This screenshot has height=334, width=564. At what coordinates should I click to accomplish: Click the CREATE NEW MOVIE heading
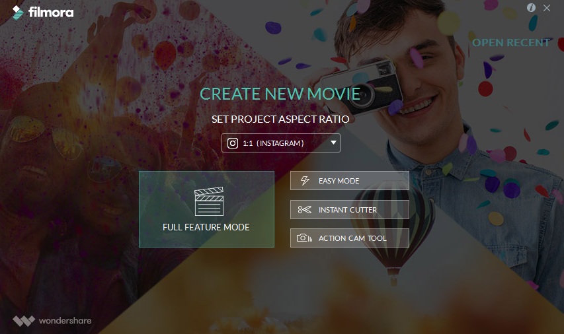click(x=280, y=94)
